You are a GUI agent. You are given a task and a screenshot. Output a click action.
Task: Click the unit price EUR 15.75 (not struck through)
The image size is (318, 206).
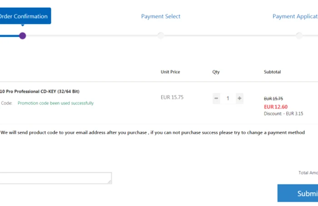tap(172, 97)
